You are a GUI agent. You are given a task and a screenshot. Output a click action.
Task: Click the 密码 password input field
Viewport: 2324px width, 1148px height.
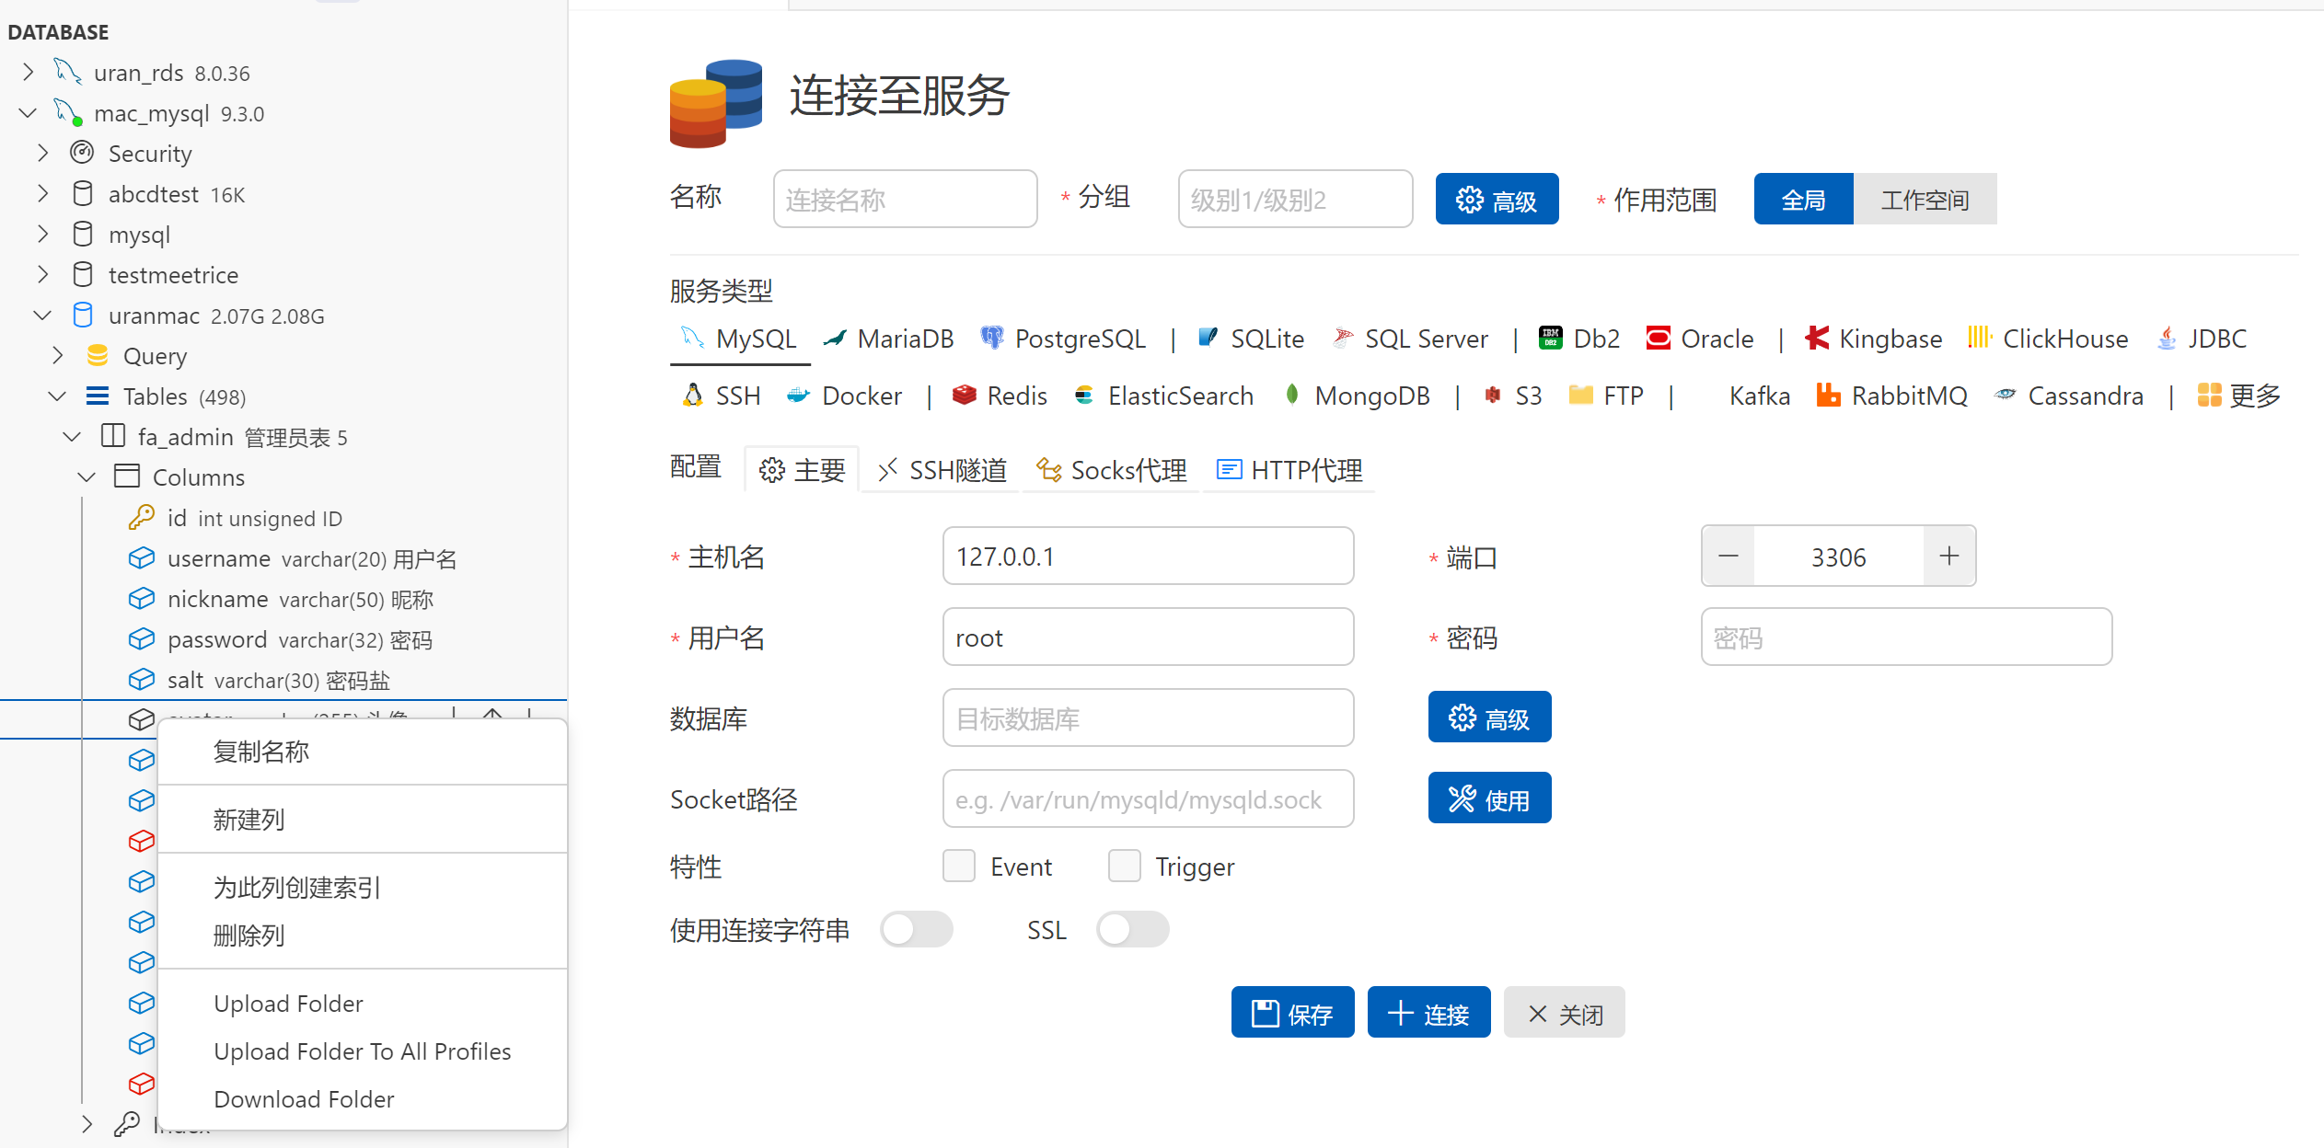coord(1905,637)
